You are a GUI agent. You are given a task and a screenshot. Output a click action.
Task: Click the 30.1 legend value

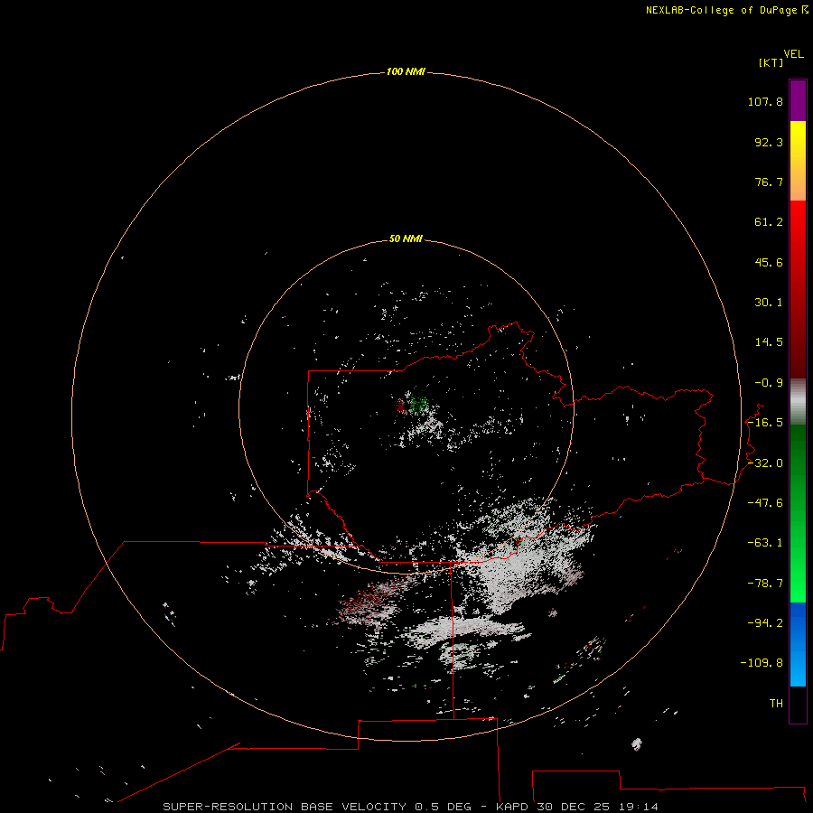coord(769,303)
